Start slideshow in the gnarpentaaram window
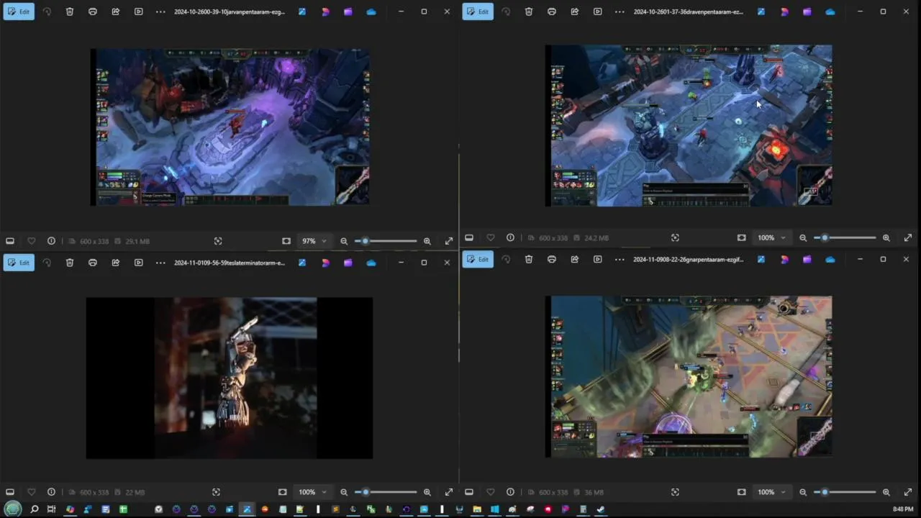921x518 pixels. coord(598,259)
